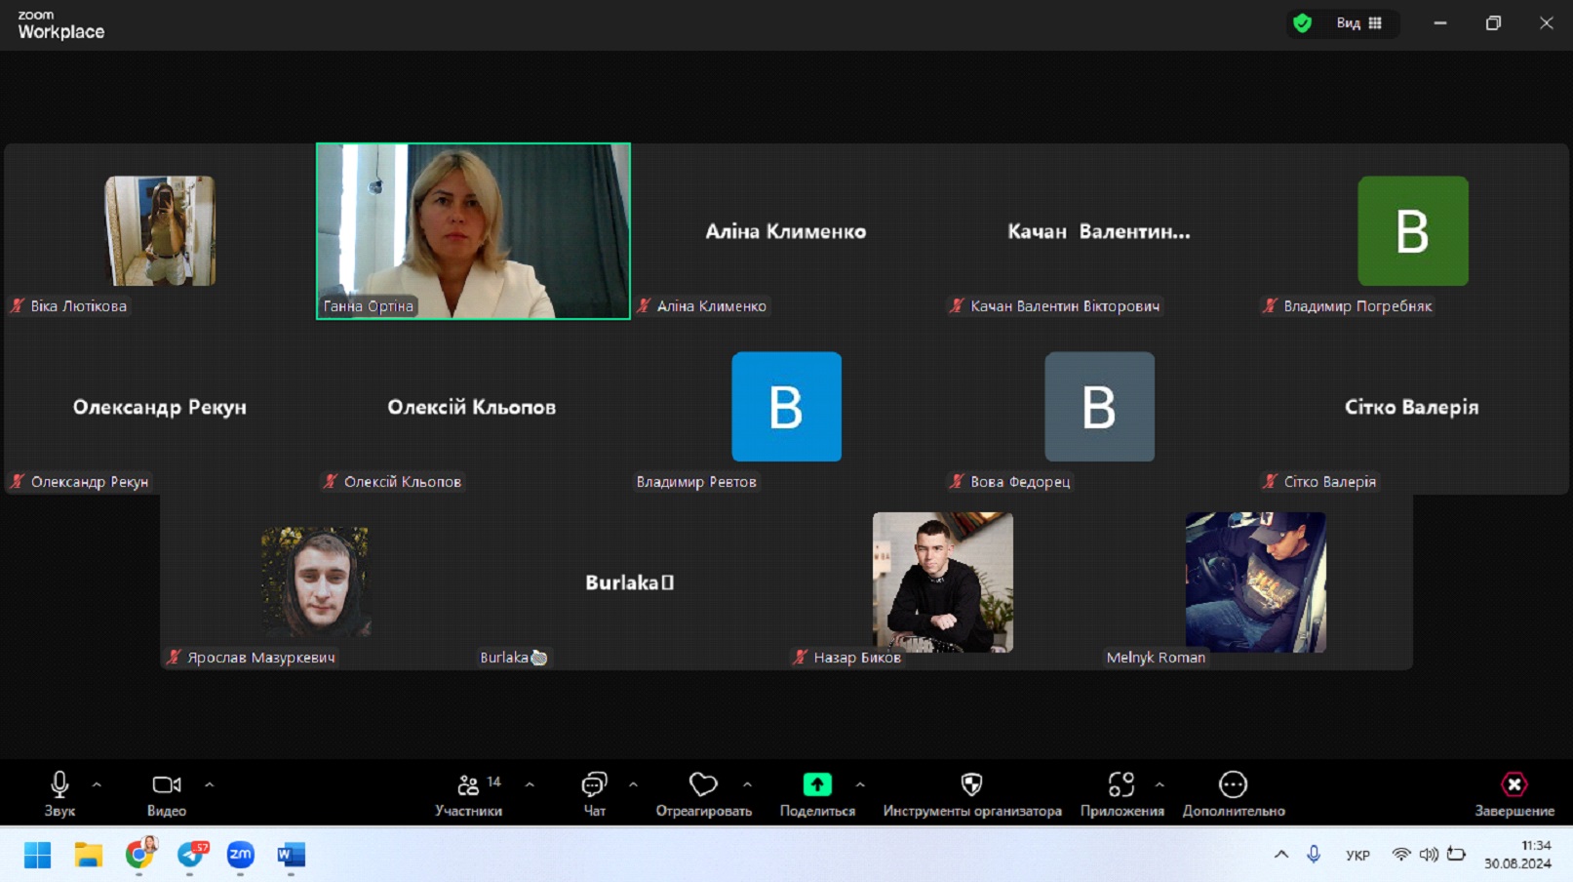Open the Chat panel
Image resolution: width=1573 pixels, height=882 pixels.
coord(594,785)
